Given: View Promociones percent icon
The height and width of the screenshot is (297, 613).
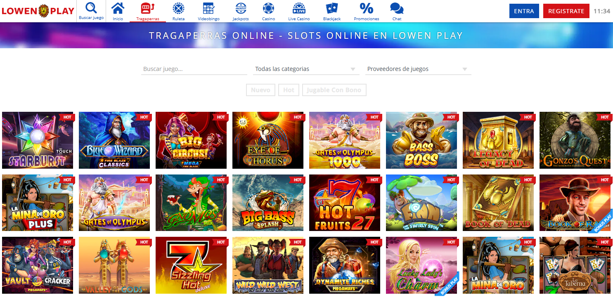Looking at the screenshot, I should pyautogui.click(x=366, y=8).
